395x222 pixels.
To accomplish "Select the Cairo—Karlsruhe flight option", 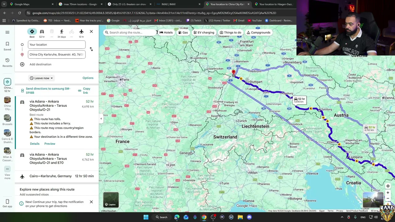I will pos(57,176).
